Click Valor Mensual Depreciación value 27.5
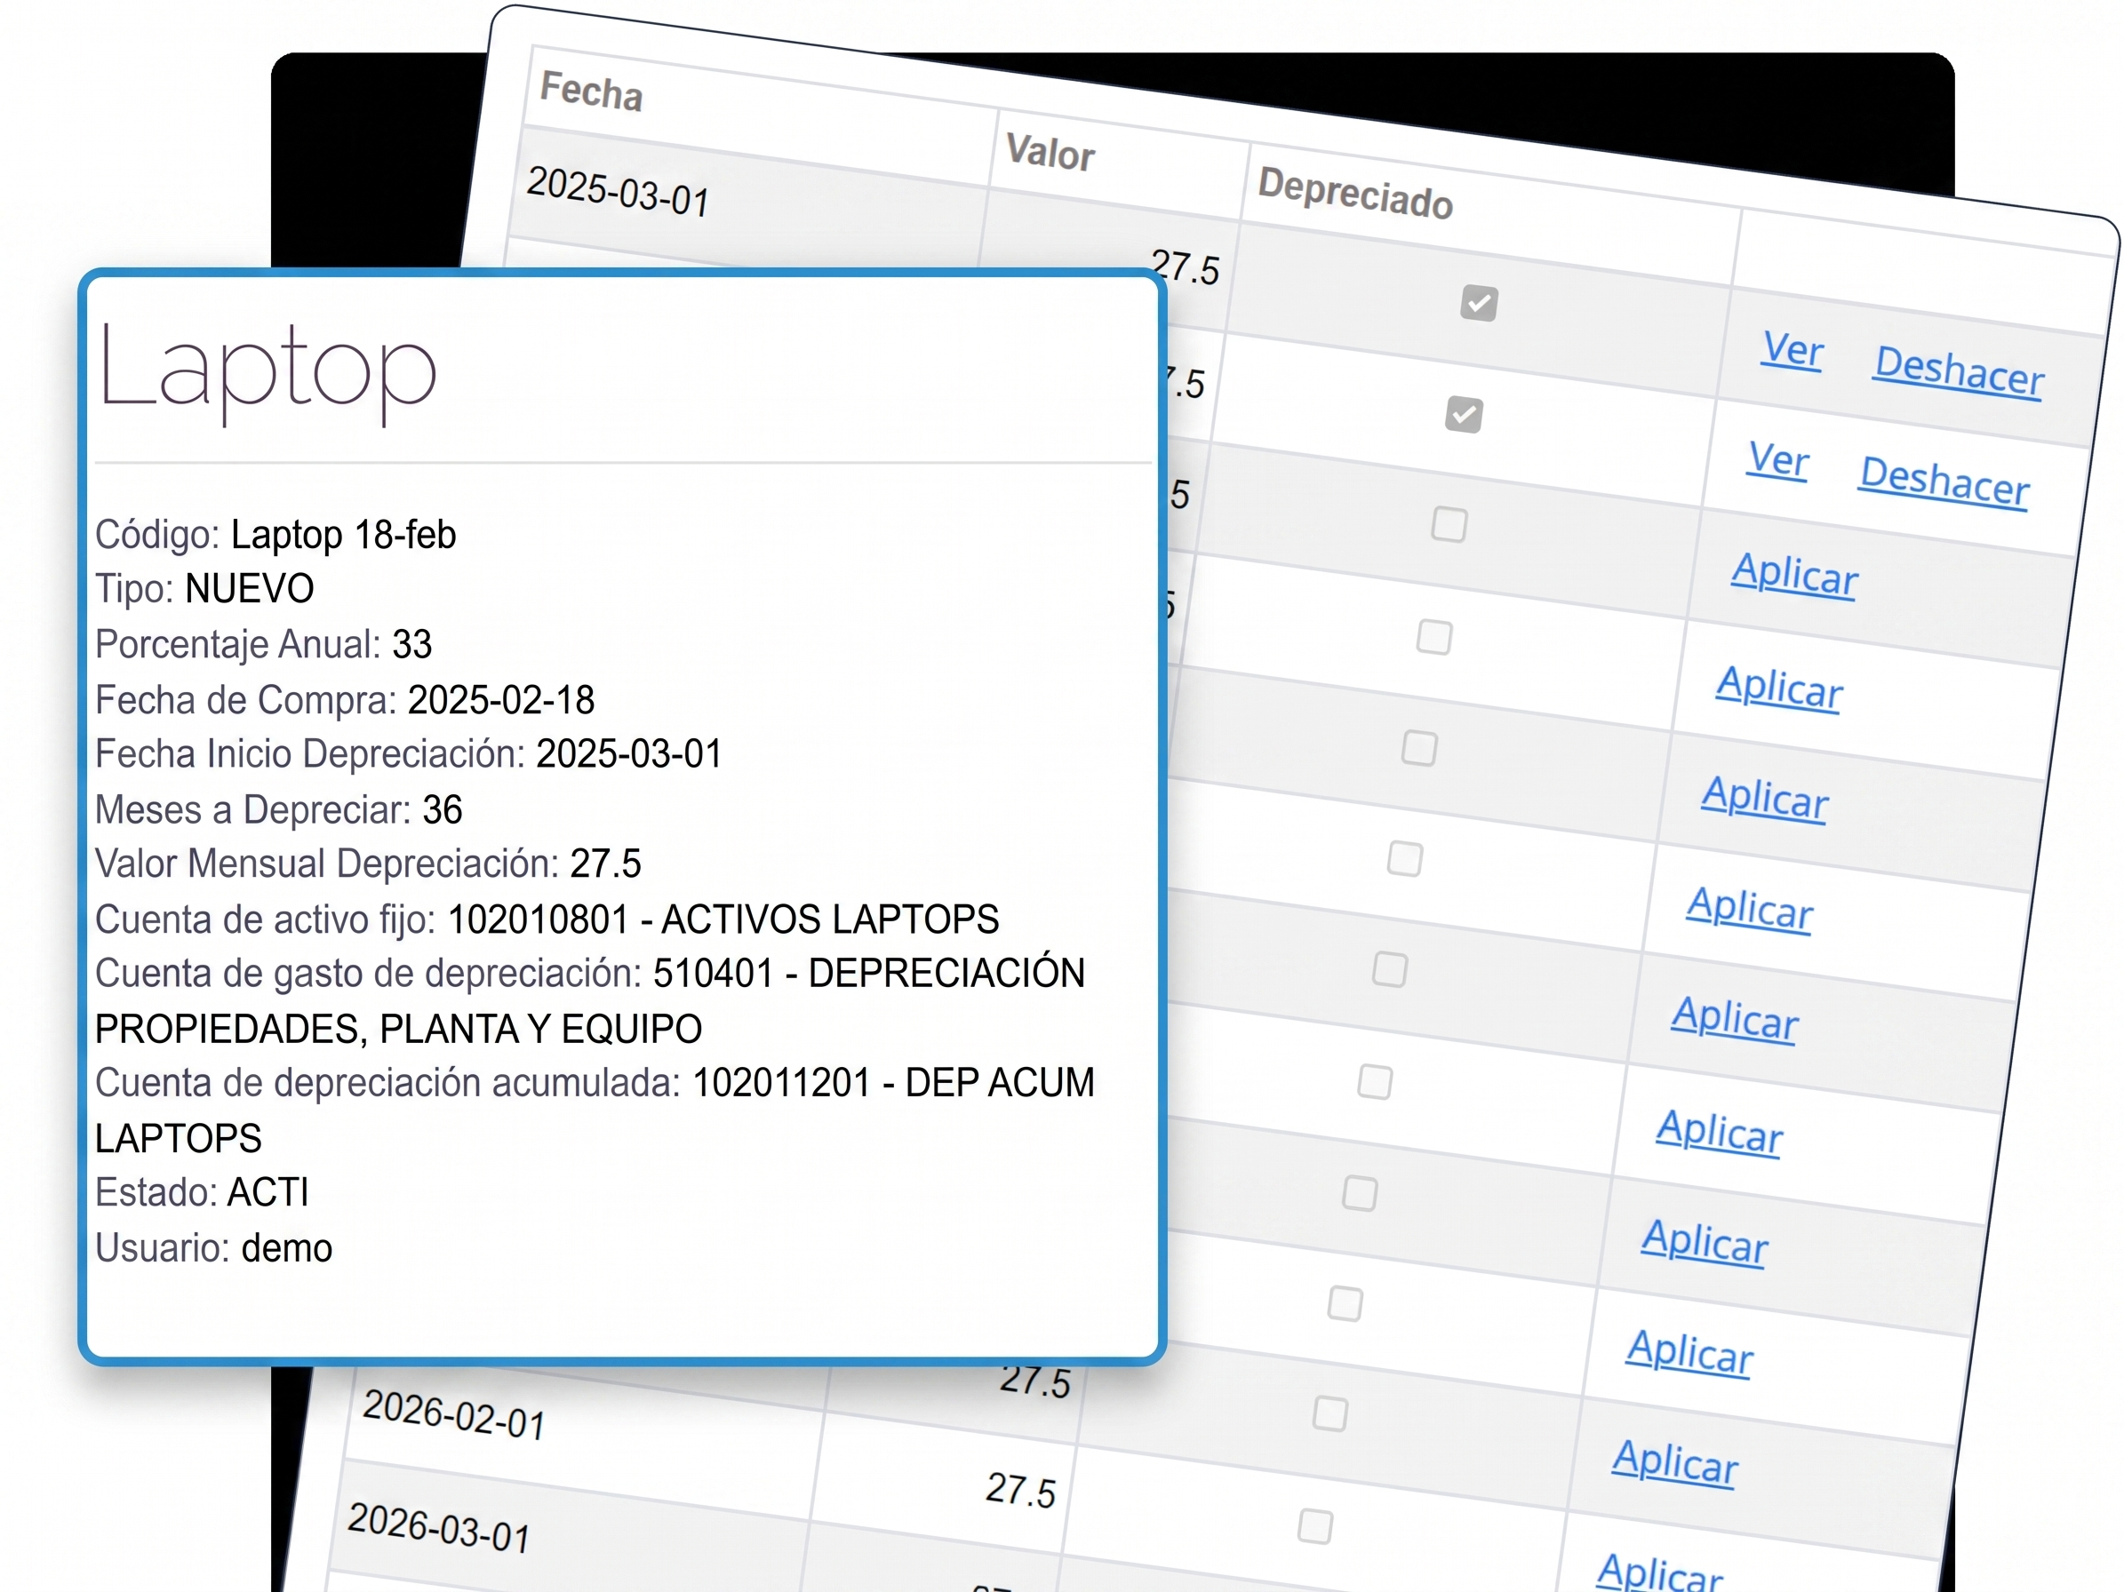Screen dimensions: 2124x1592 (x=606, y=863)
